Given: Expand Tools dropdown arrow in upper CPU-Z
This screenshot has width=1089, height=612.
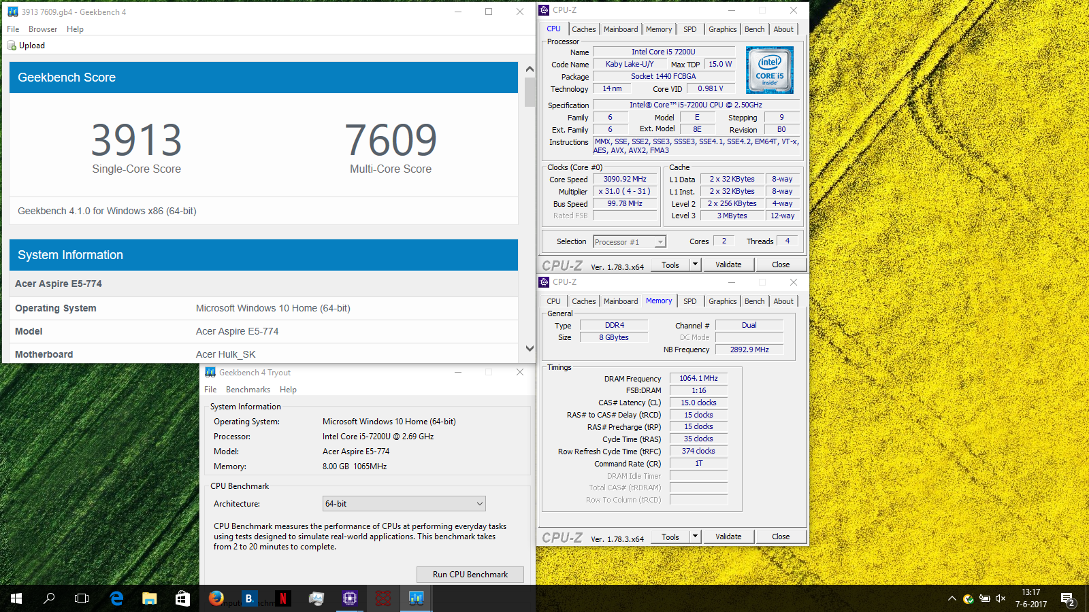Looking at the screenshot, I should (x=696, y=265).
